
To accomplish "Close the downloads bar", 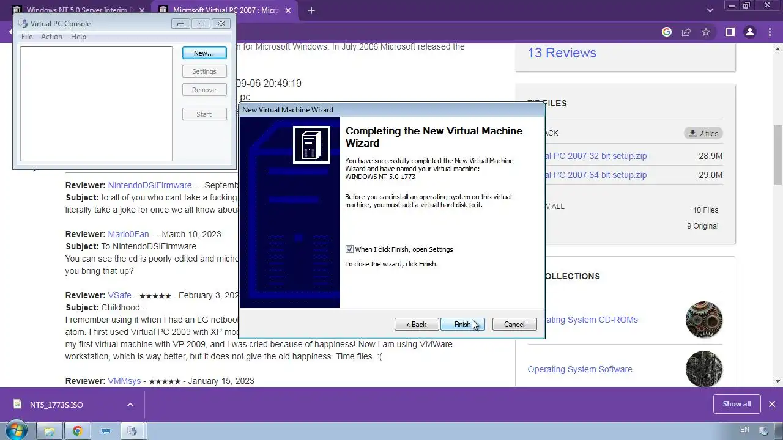I will pos(772,404).
